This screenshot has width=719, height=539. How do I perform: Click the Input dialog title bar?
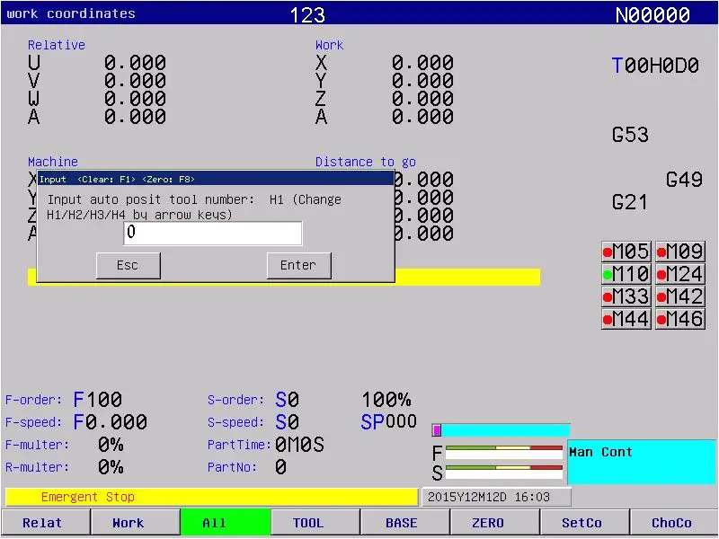[216, 179]
